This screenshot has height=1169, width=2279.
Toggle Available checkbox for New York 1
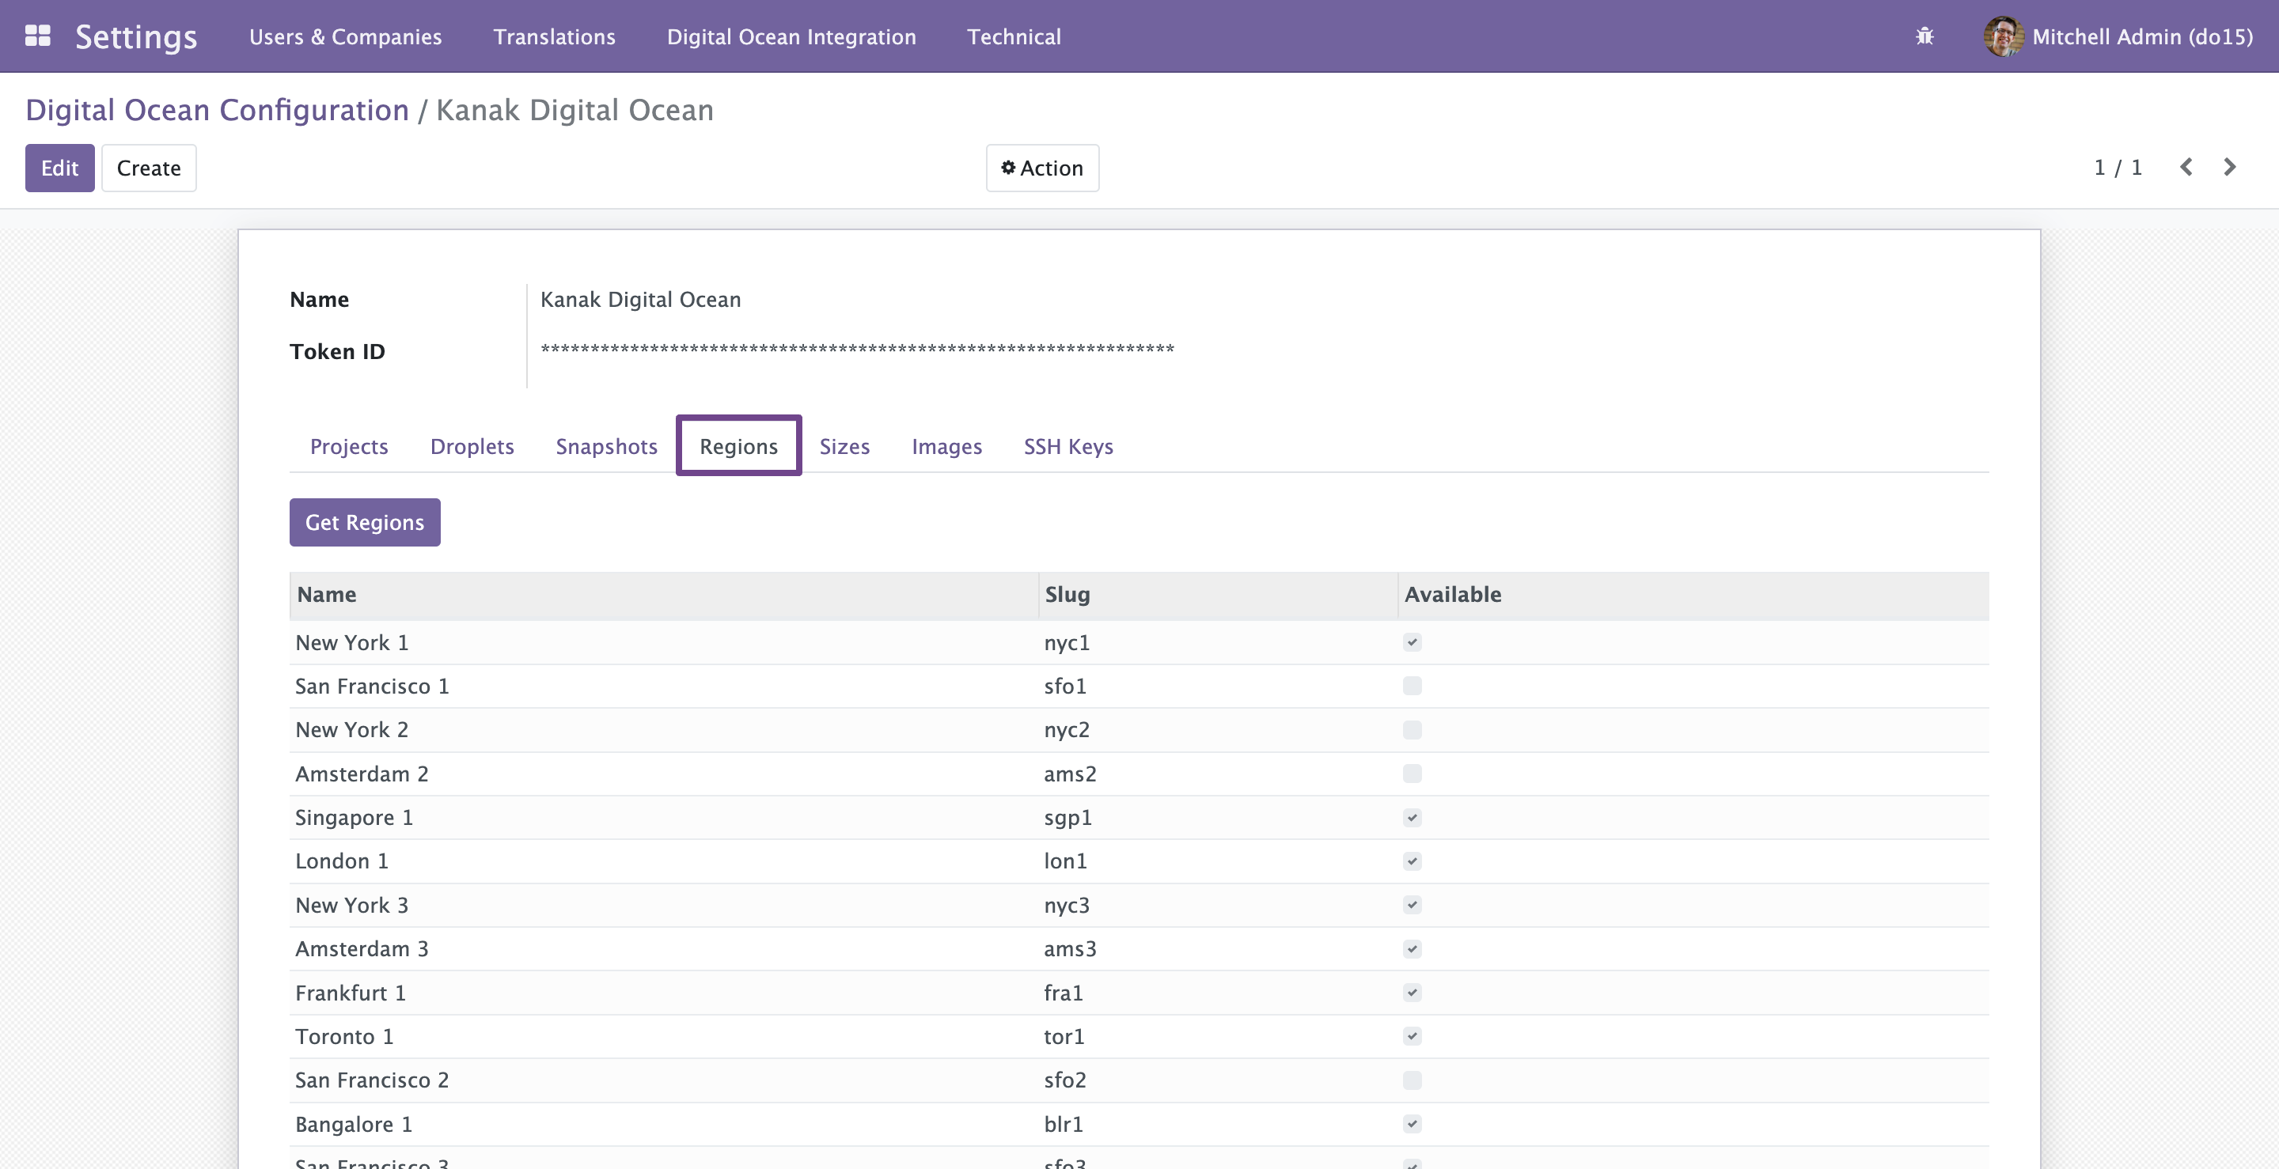(x=1412, y=643)
